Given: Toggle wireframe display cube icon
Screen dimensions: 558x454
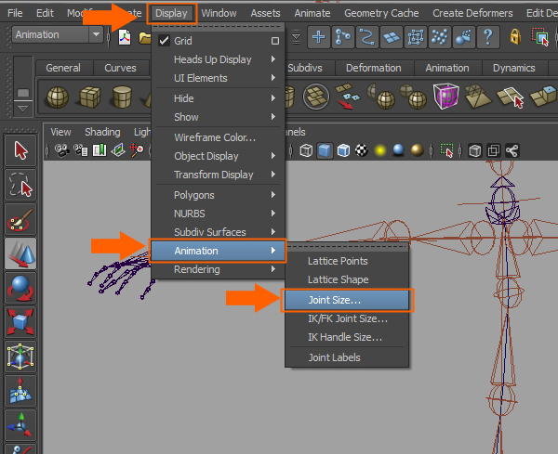Looking at the screenshot, I should (x=306, y=150).
